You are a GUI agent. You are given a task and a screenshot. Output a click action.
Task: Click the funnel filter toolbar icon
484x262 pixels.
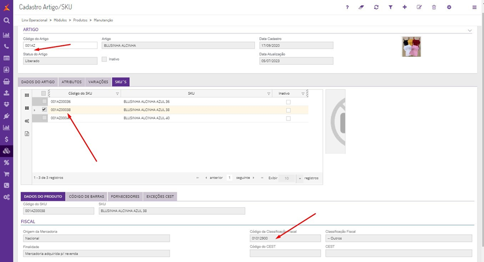point(390,7)
